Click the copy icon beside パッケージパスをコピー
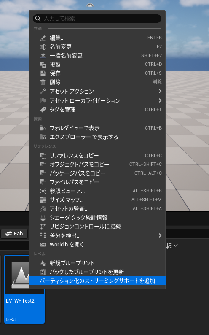 coord(43,173)
